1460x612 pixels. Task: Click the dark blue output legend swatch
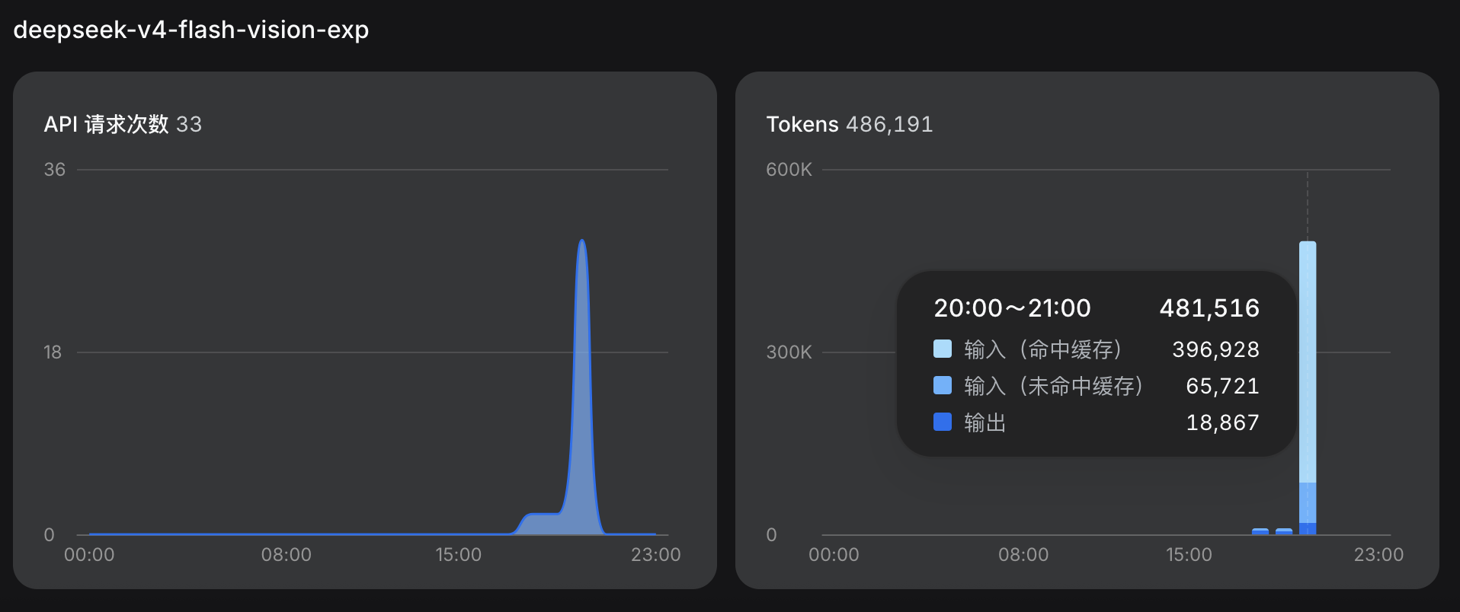coord(943,422)
